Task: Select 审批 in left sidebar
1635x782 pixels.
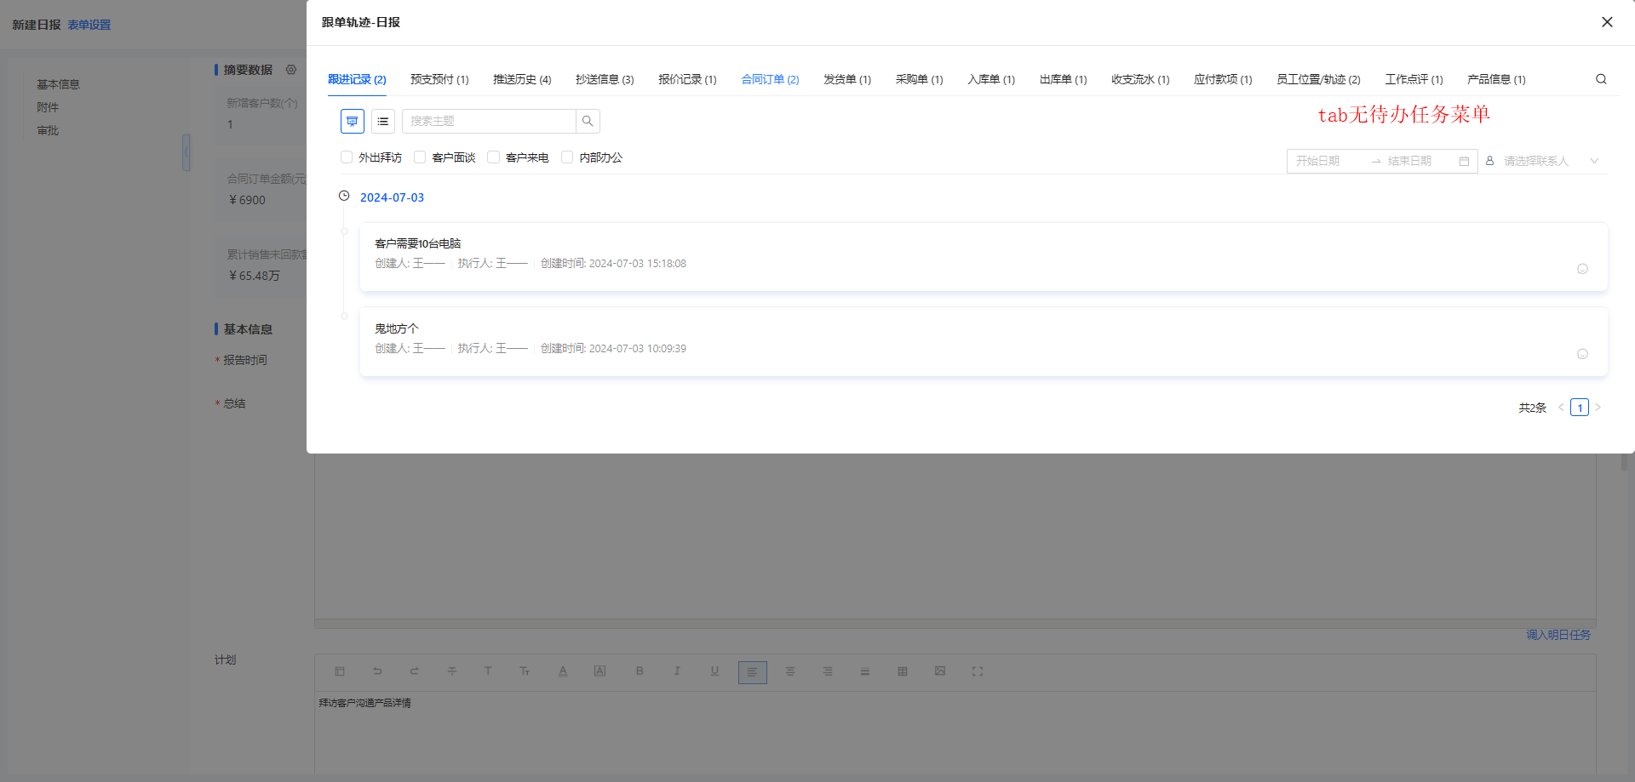Action: pos(48,130)
